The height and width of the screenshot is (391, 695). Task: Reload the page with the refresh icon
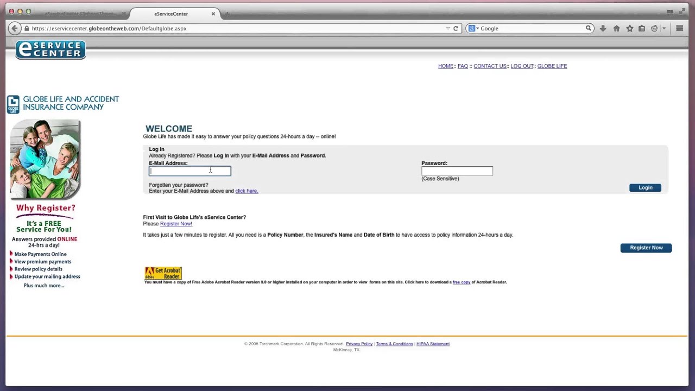point(456,28)
